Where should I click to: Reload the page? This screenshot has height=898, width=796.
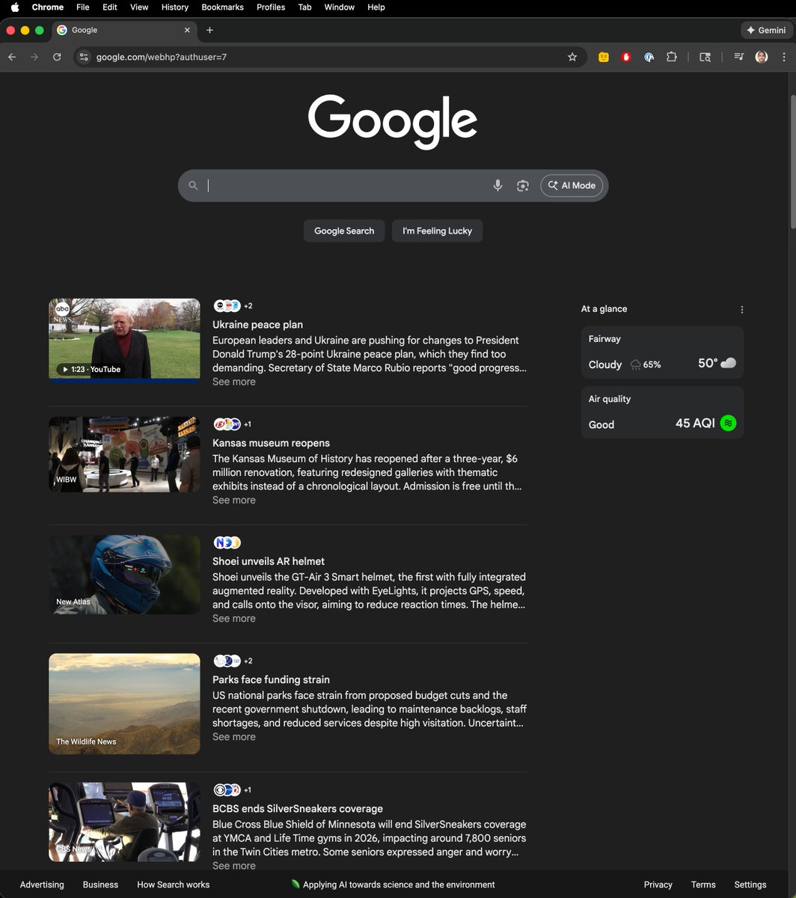(57, 57)
